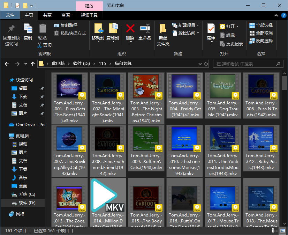Click the search box for 猫和老鼠

248,64
